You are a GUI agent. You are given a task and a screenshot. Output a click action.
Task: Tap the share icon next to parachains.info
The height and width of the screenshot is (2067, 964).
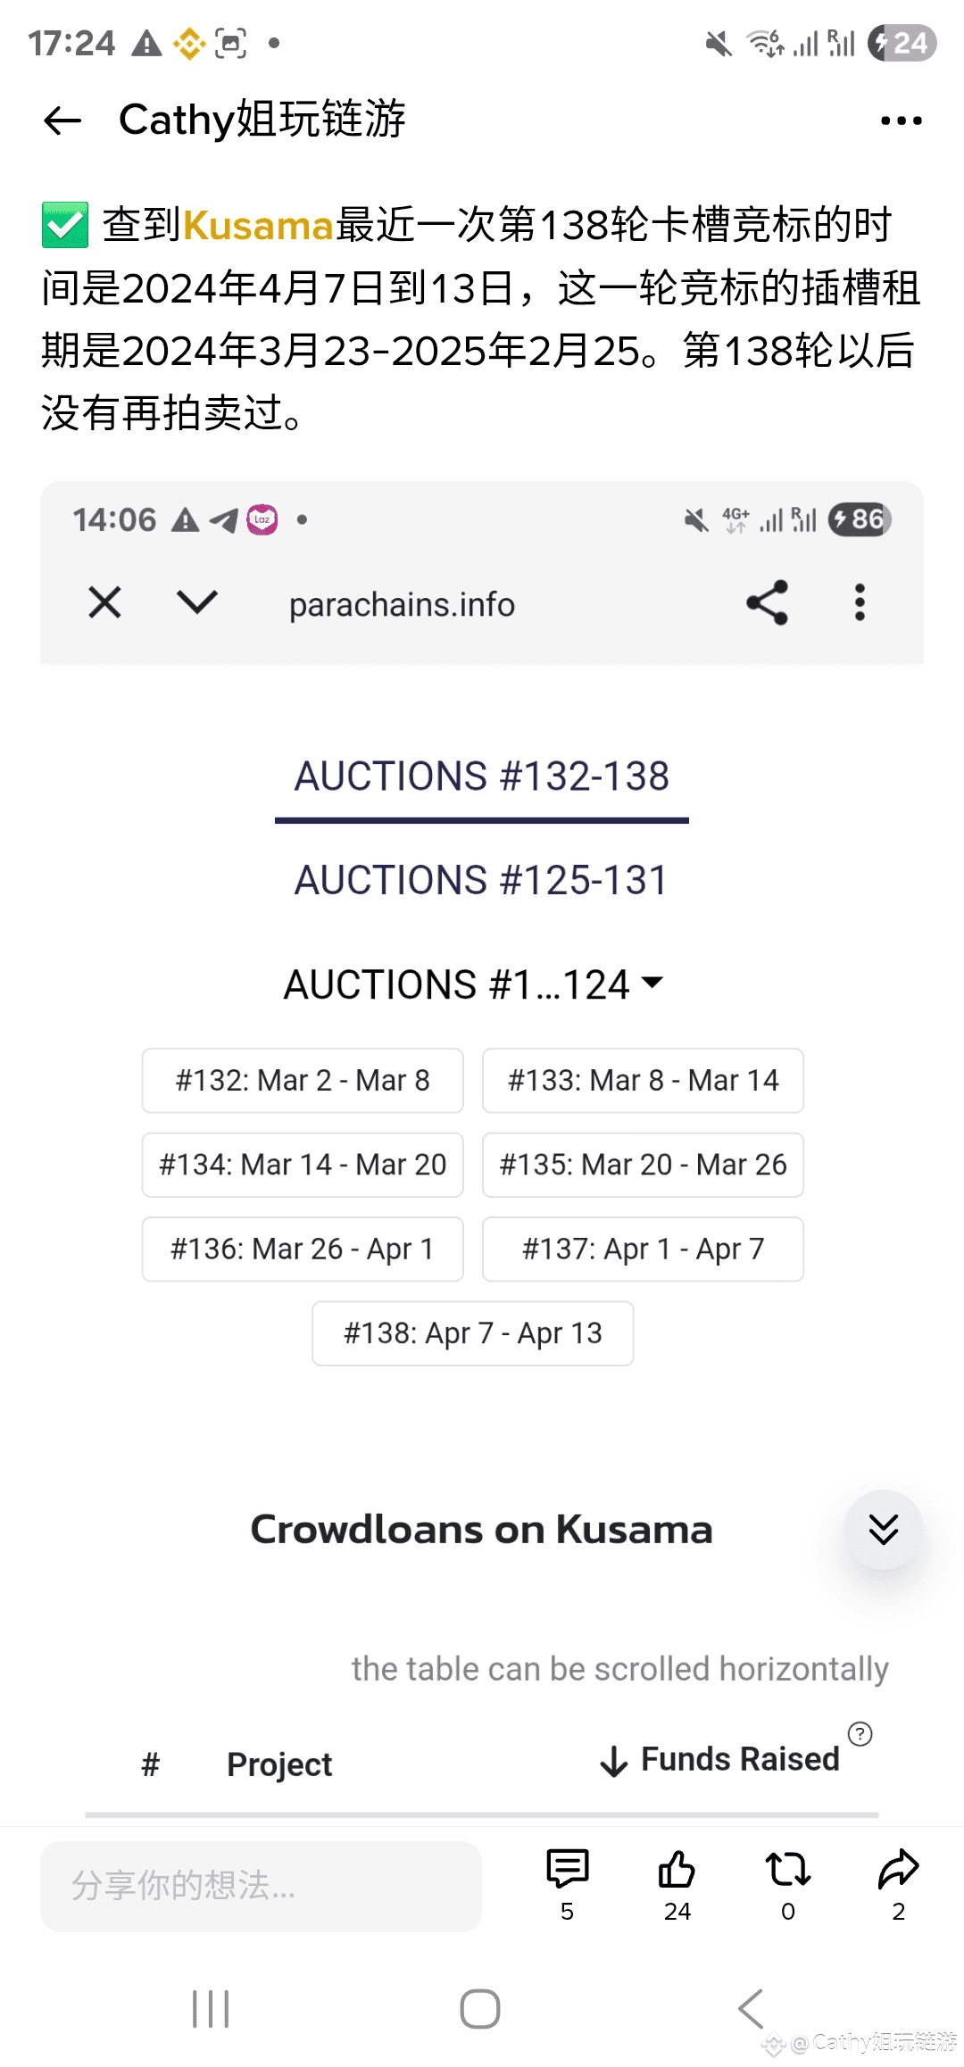767,602
